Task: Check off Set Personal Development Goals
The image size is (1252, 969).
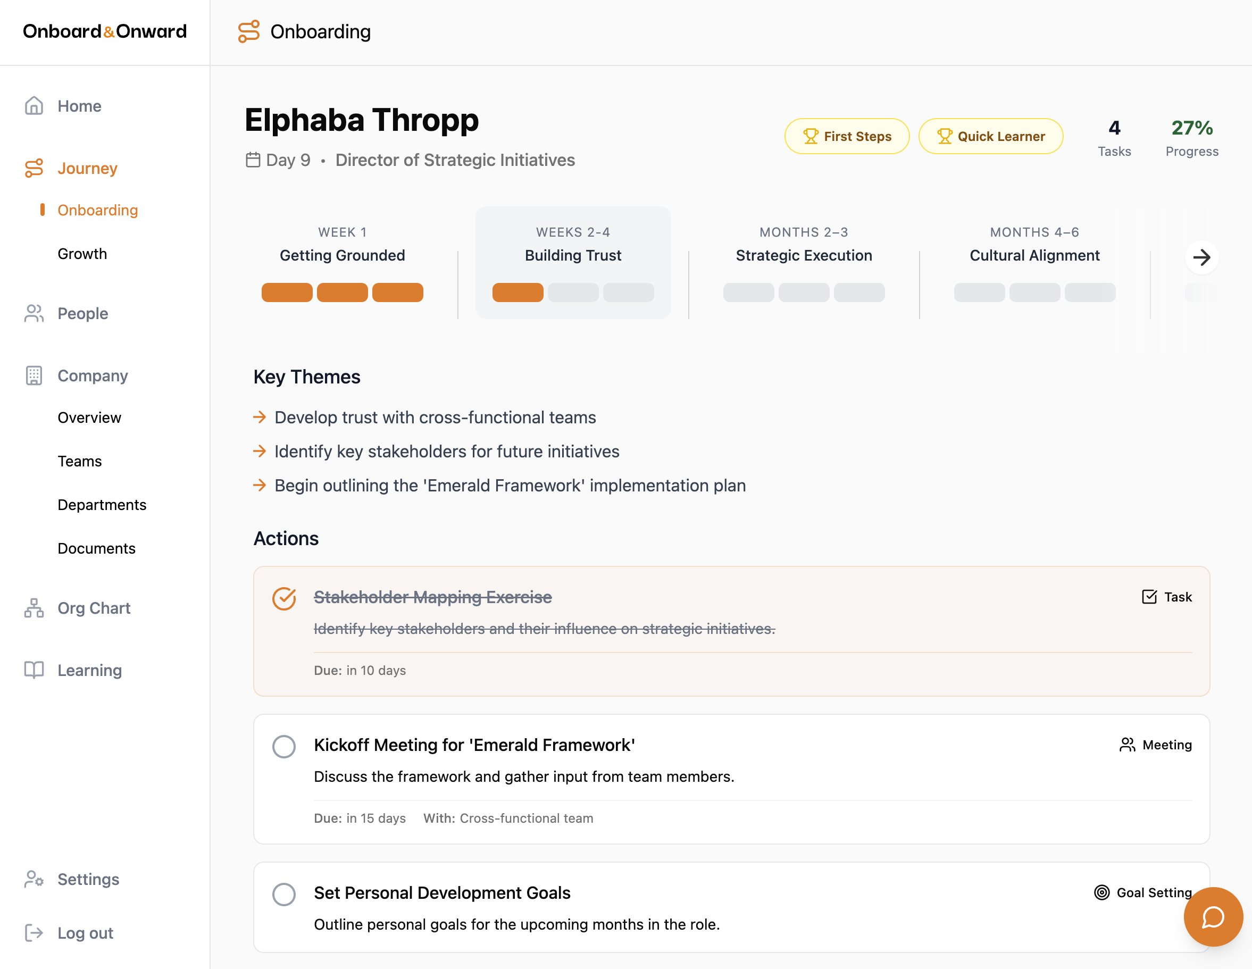Action: coord(284,894)
